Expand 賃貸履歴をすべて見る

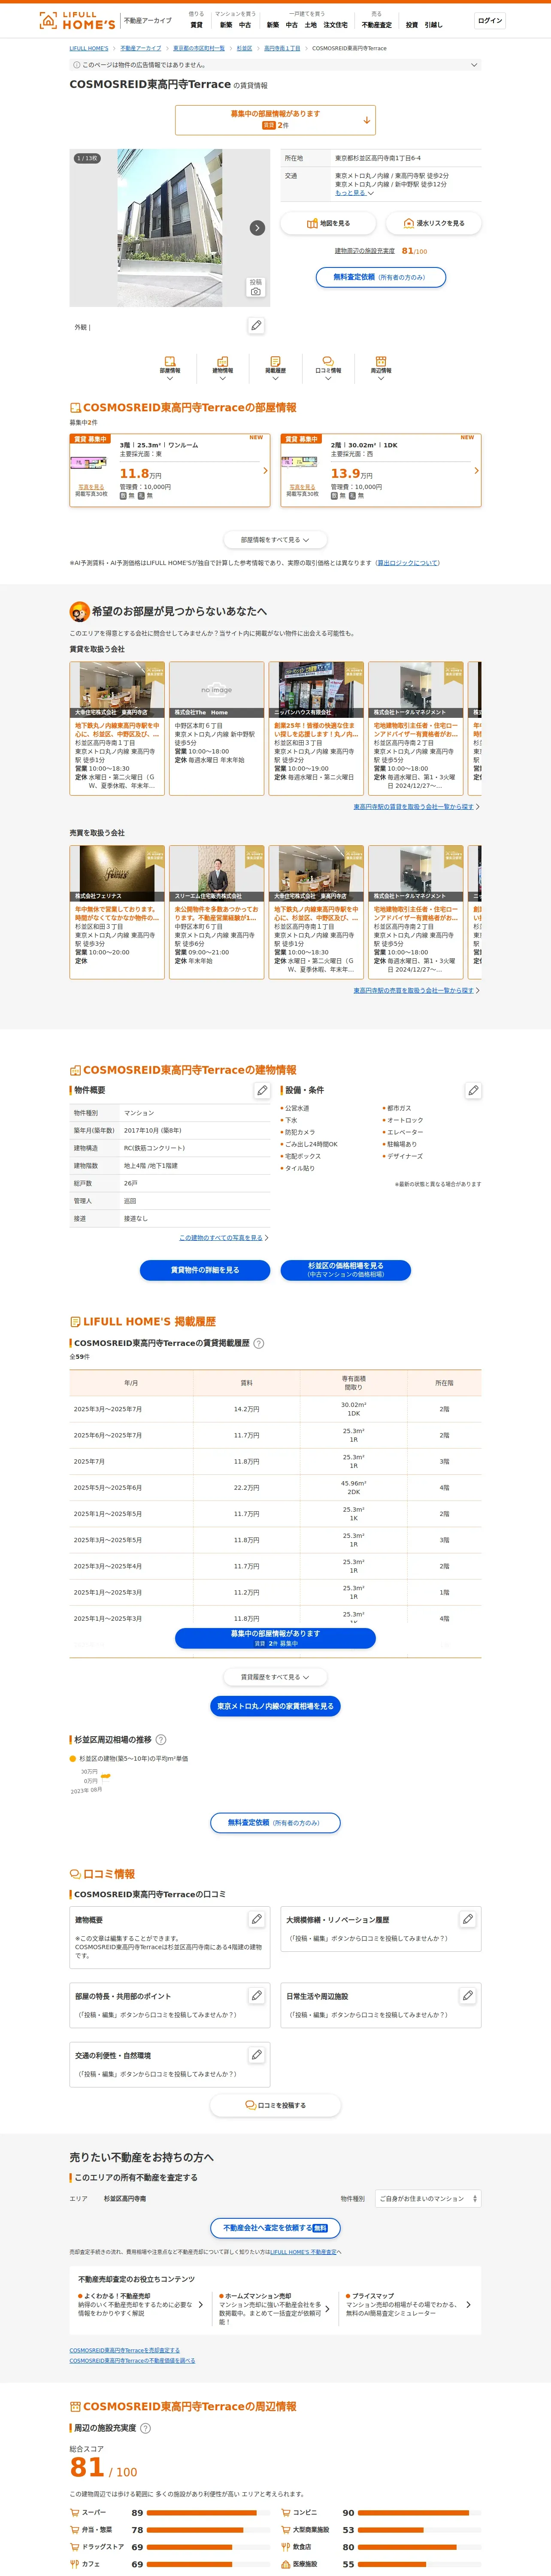(x=275, y=1677)
